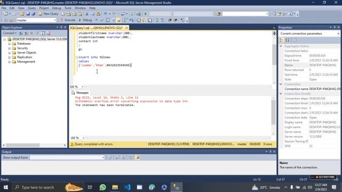Click Categorized view icon in Properties panel
Image resolution: width=342 pixels, height=192 pixels.
pyautogui.click(x=282, y=41)
